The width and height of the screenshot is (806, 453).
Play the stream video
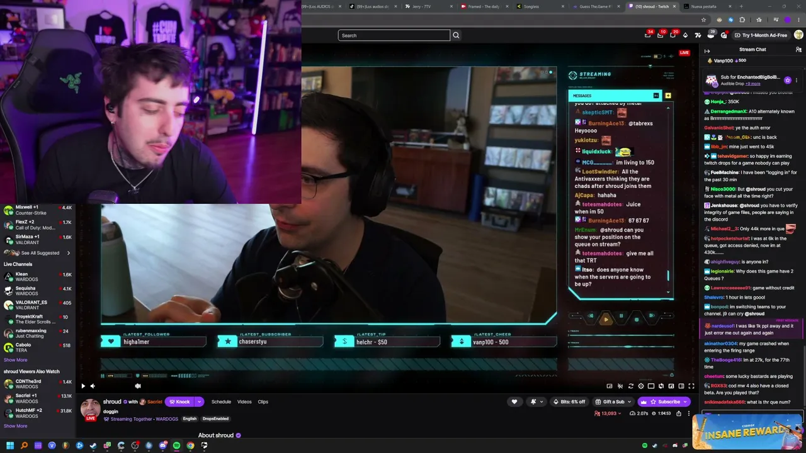82,386
